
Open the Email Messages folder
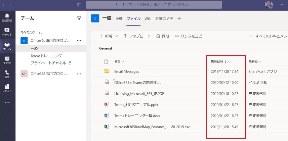pos(127,72)
